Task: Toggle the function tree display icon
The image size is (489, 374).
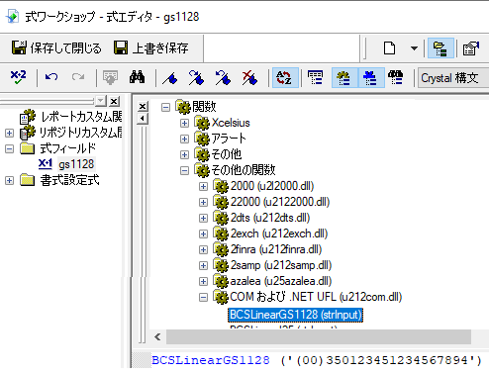Action: click(344, 78)
